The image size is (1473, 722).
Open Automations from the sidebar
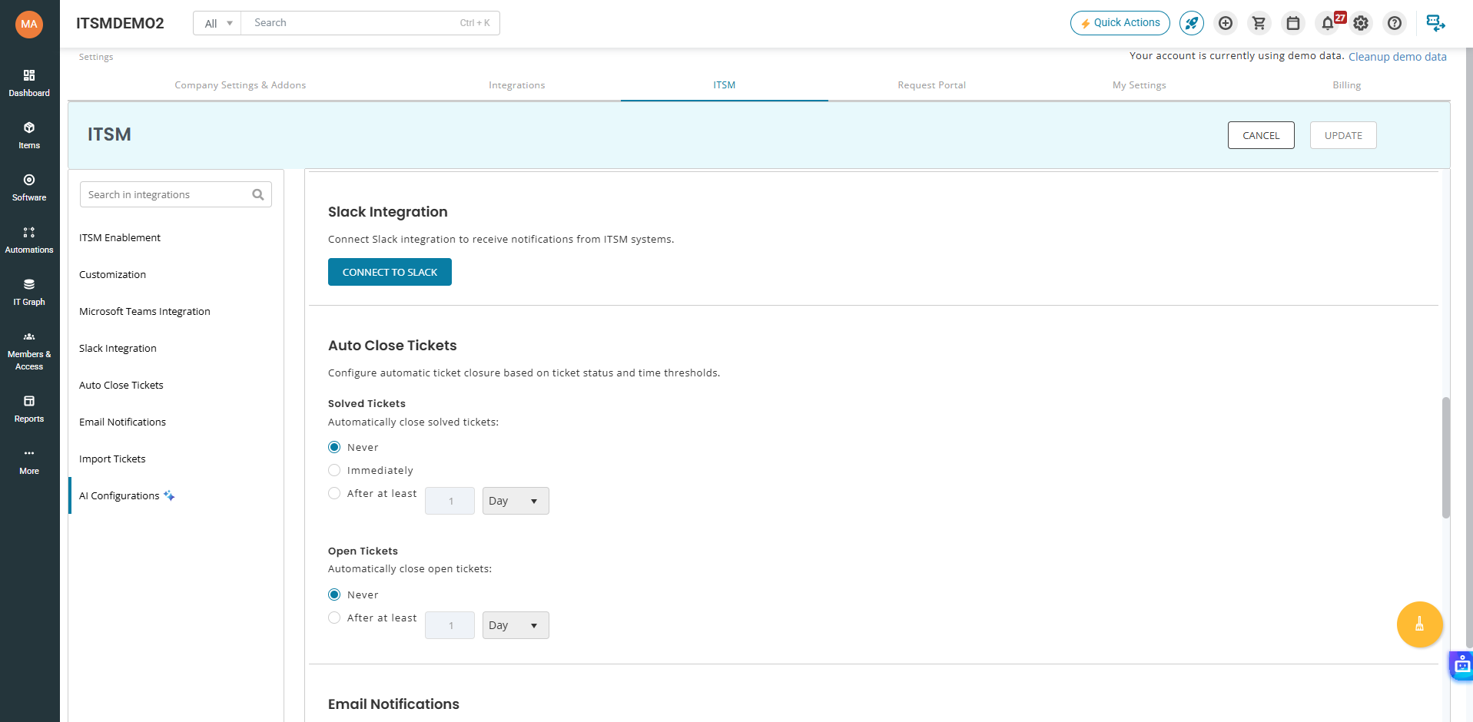click(x=29, y=240)
